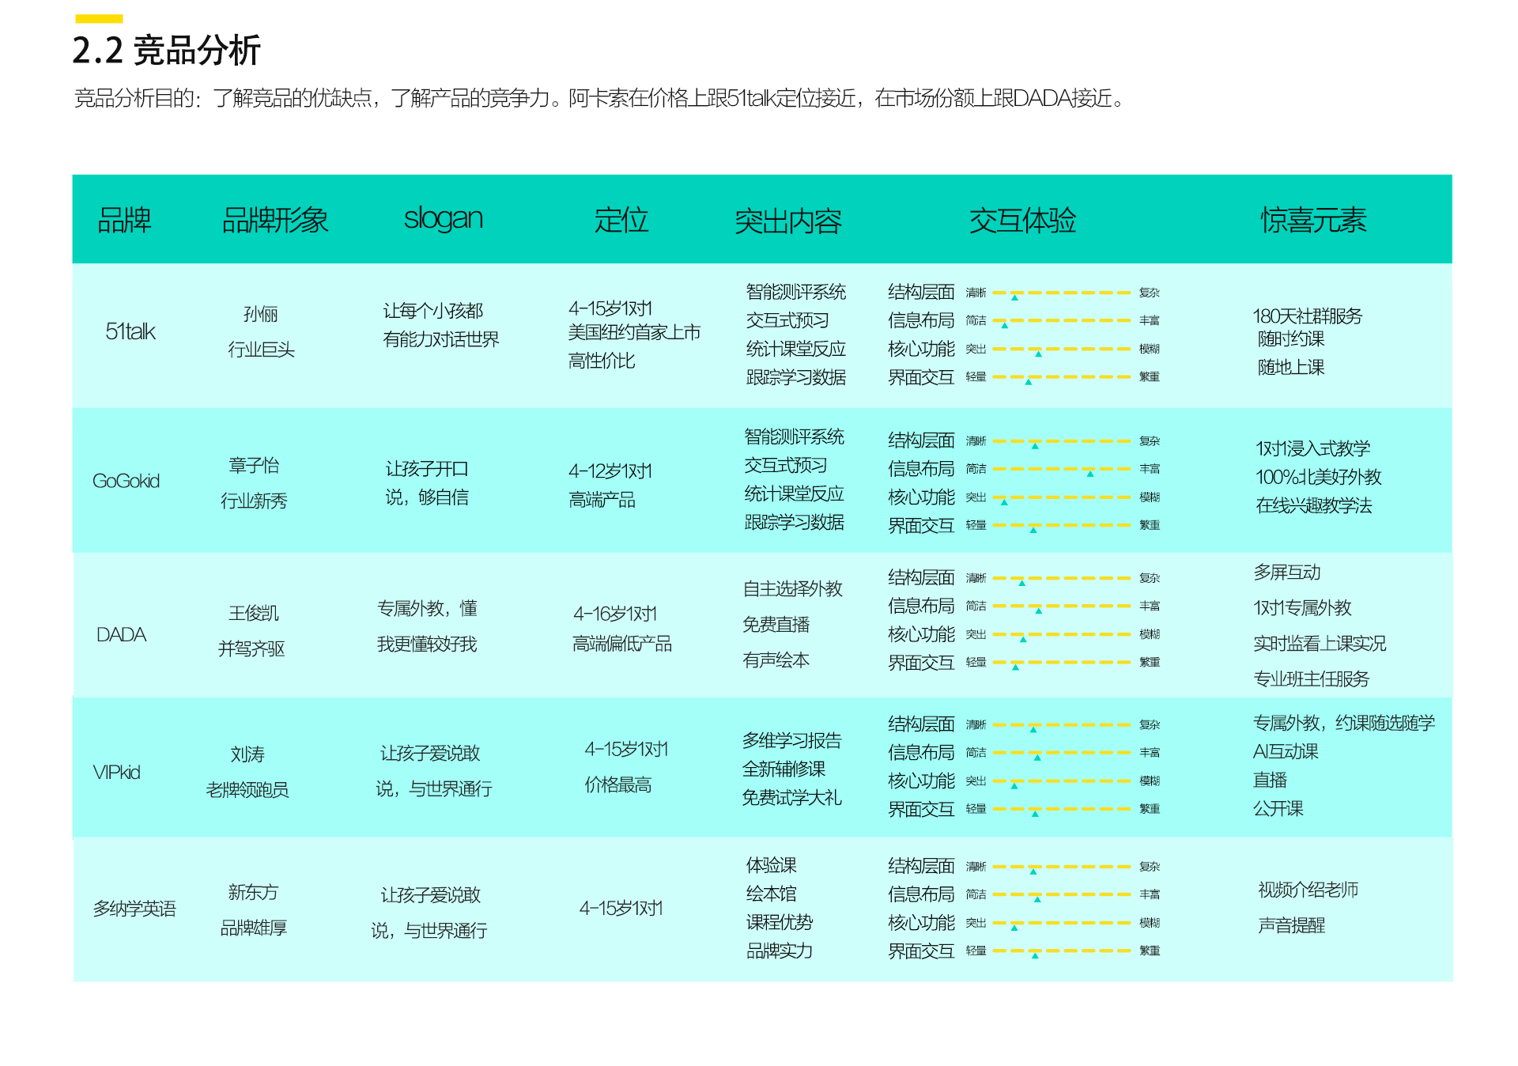Click 绘本馆 in 多纳学英语 row
Screen dimensions: 1518x1066
(771, 894)
